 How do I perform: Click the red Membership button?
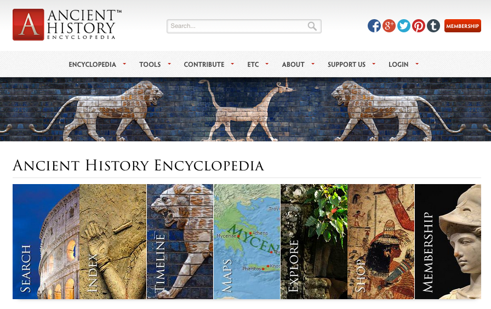click(x=463, y=26)
